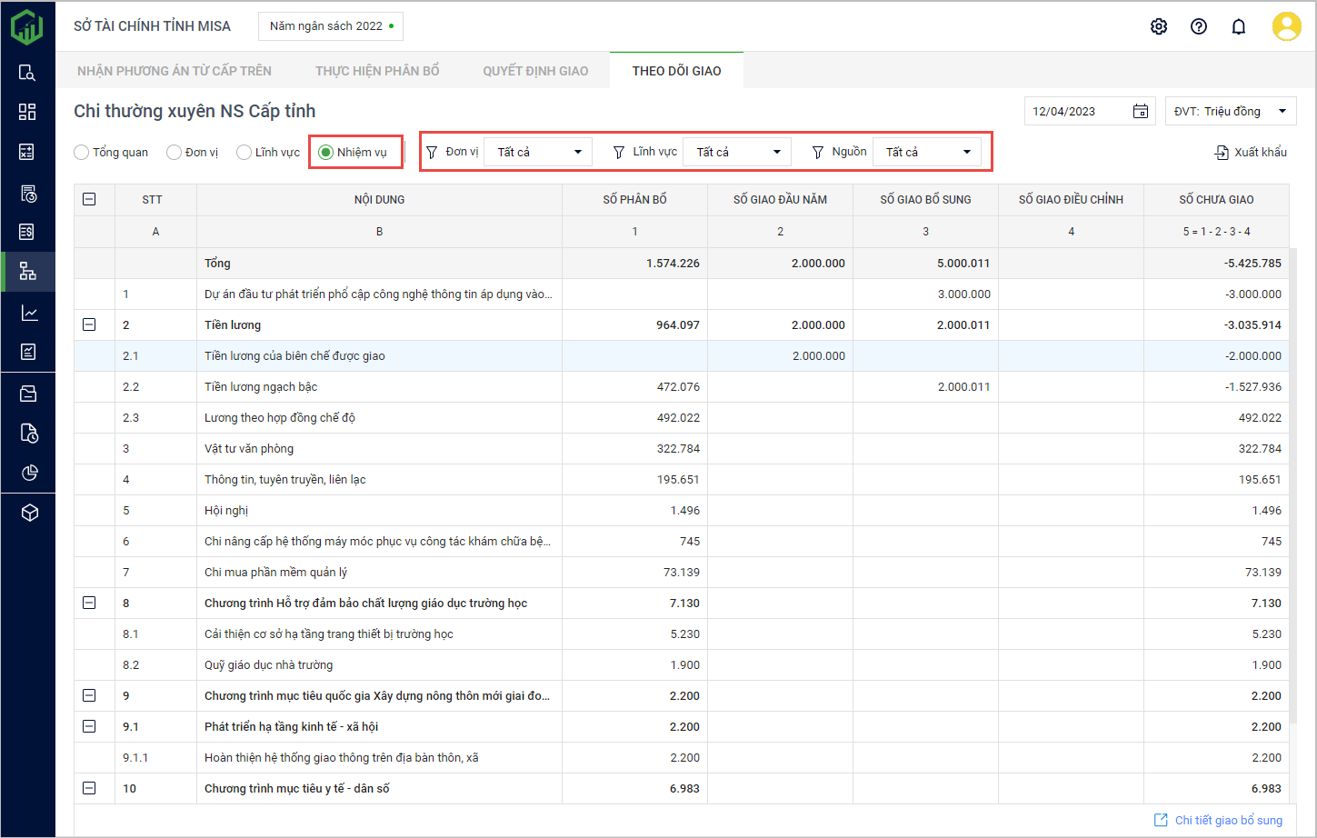
Task: Expand the ĐVT Triệu đồng dropdown
Action: pos(1230,111)
